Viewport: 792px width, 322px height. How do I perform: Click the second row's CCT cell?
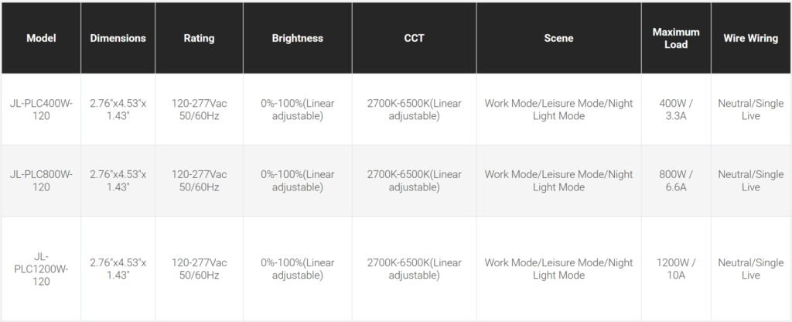[414, 180]
